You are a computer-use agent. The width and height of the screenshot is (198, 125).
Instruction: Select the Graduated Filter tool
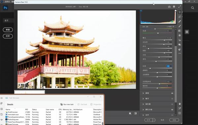[180, 31]
